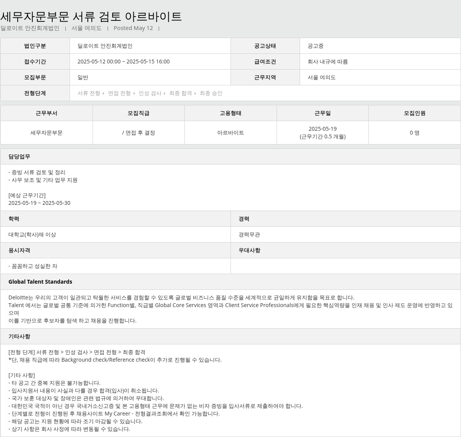Click the job title 세무자문부문 서류 검토 아르바이트
The image size is (461, 437).
click(91, 17)
